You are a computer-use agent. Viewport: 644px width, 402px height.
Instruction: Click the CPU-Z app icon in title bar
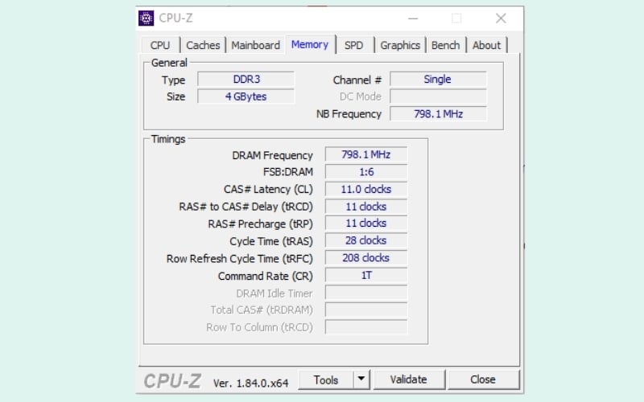(146, 18)
